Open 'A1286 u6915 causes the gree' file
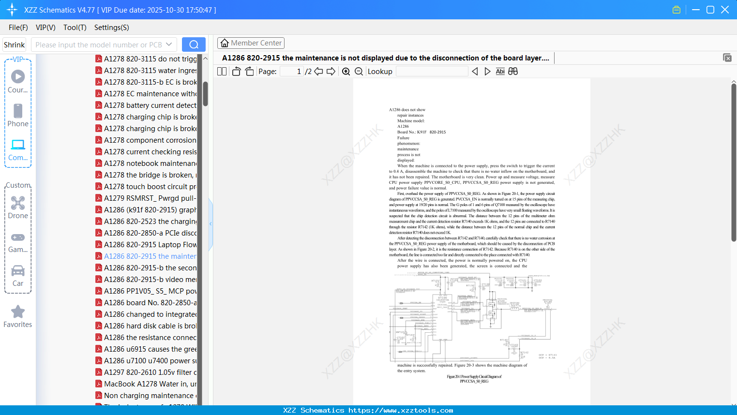Screen dimensions: 737x415 click(146, 349)
